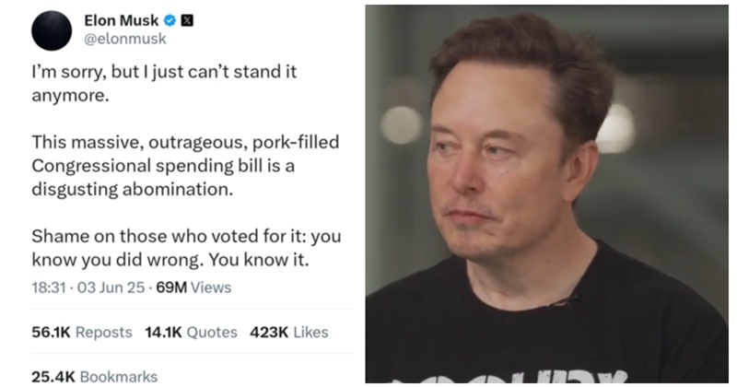Click the black X affiliation badge
The width and height of the screenshot is (737, 387).
click(187, 20)
